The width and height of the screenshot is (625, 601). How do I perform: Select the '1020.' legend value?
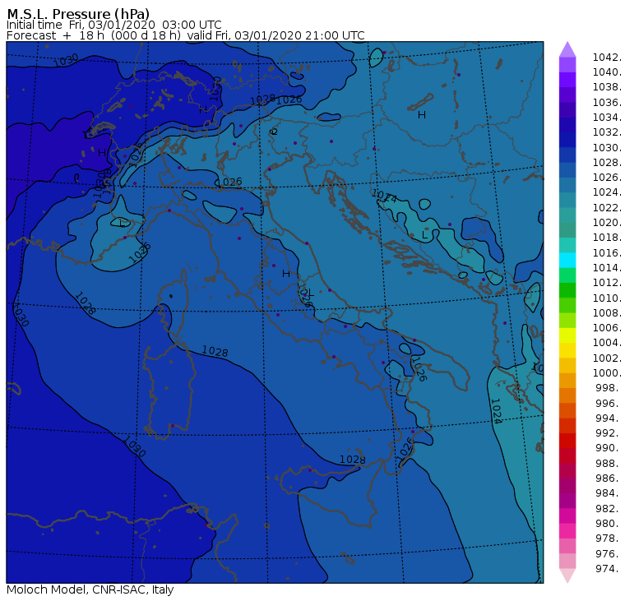coord(607,222)
